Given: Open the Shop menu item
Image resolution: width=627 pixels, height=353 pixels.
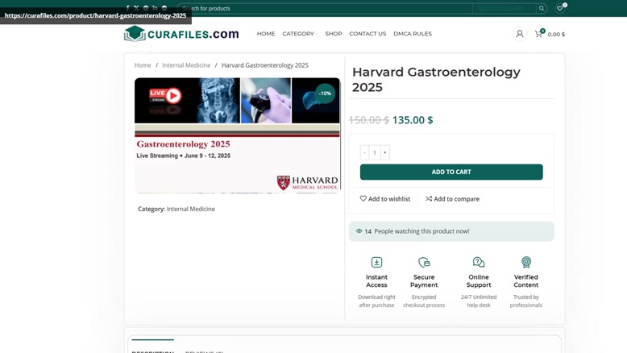Looking at the screenshot, I should (334, 34).
